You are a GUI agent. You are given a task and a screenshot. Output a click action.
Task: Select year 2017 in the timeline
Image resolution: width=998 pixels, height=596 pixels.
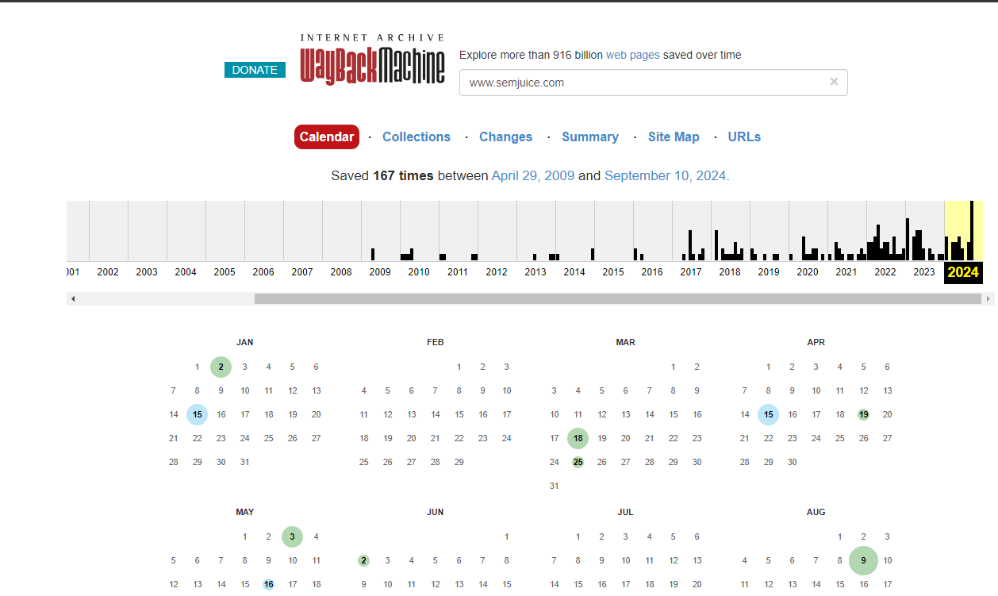pos(691,272)
